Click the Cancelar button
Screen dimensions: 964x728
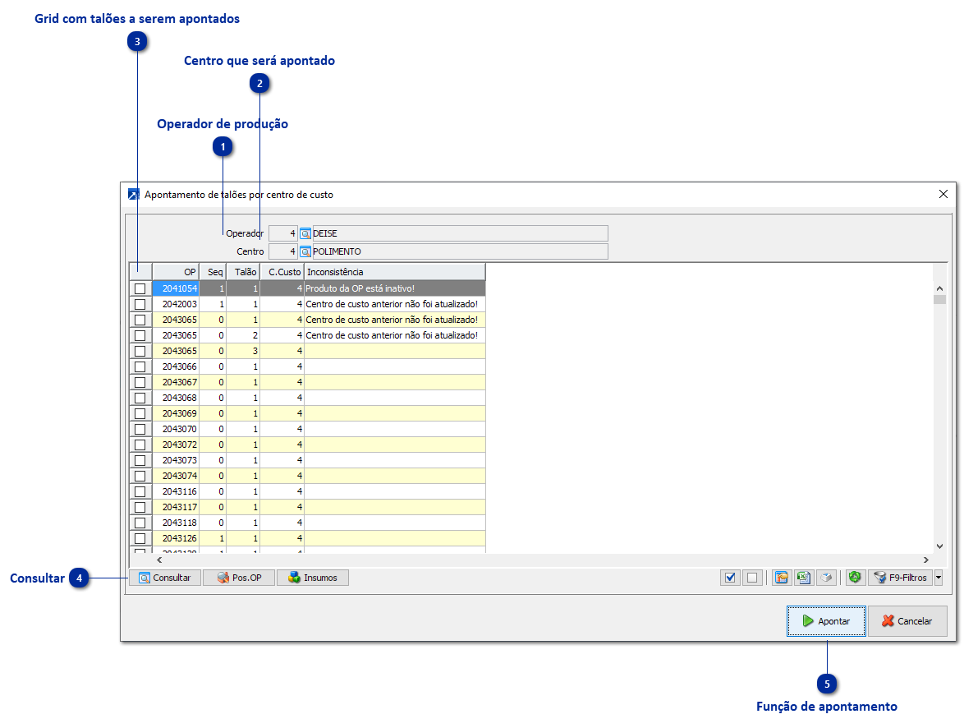pos(907,621)
